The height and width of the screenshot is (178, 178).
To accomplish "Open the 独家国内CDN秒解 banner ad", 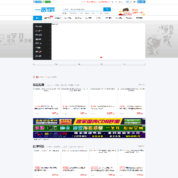I will [89, 121].
